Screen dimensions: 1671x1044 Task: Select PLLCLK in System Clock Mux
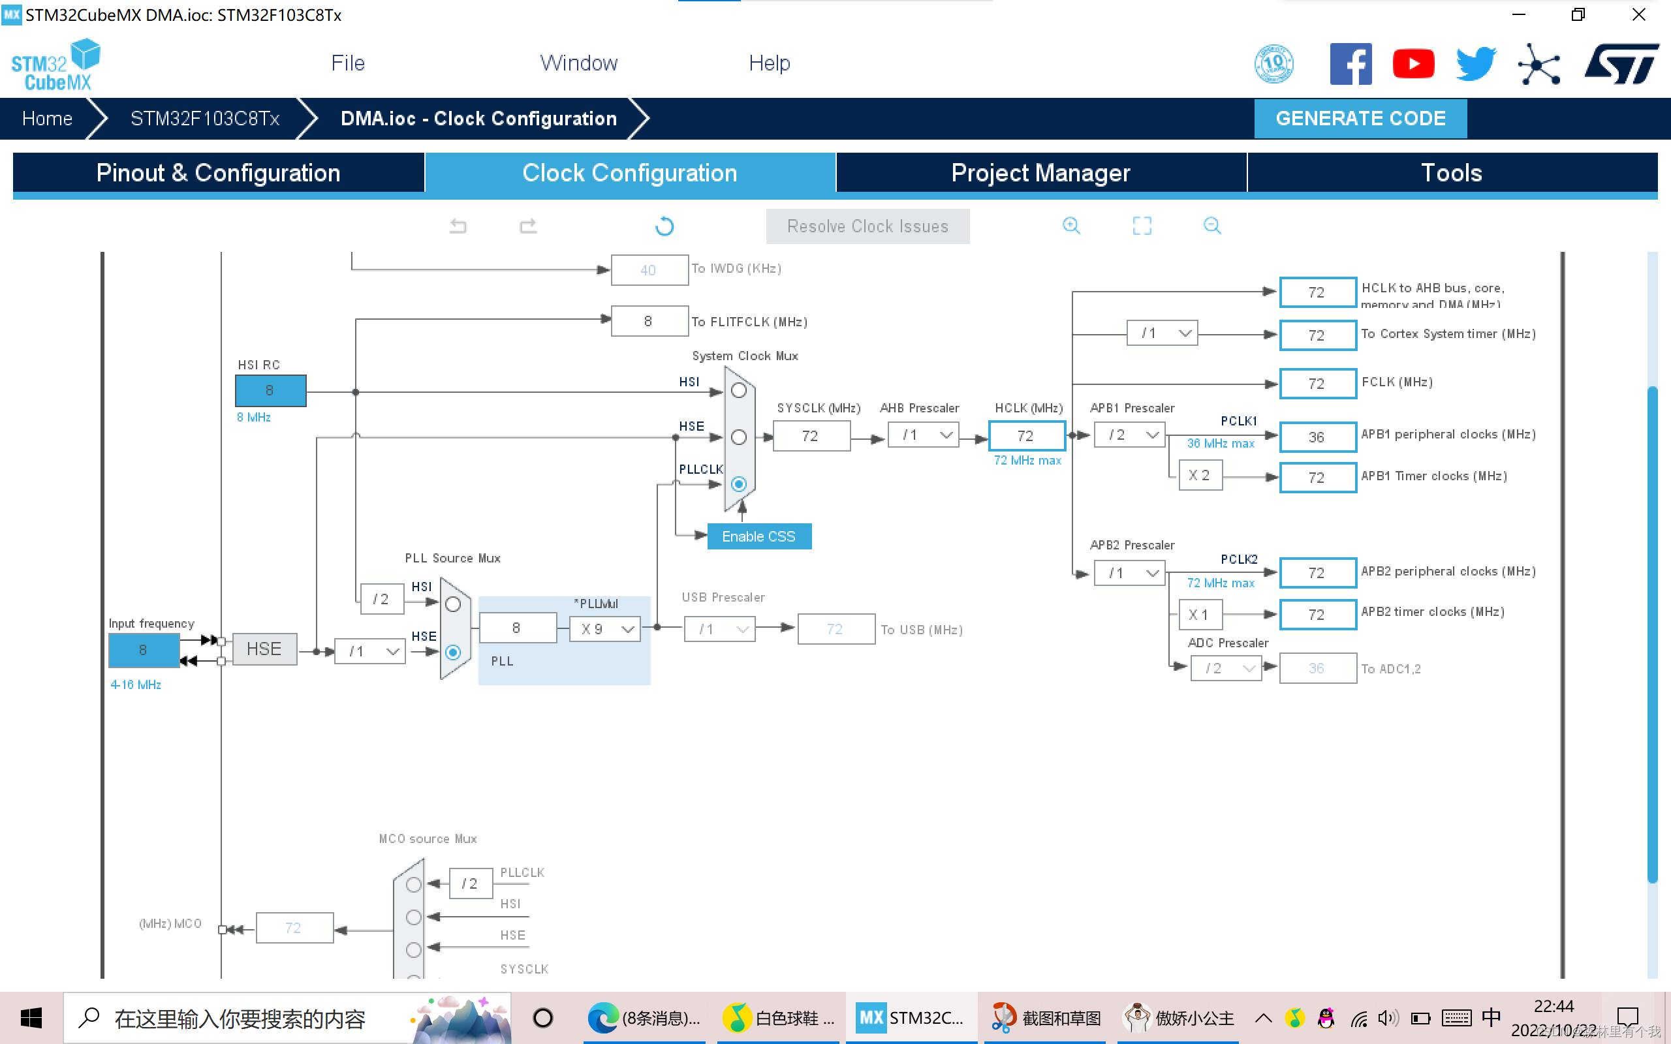pyautogui.click(x=738, y=484)
